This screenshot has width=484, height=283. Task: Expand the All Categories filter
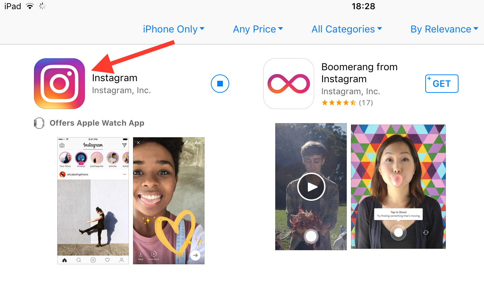click(x=347, y=29)
